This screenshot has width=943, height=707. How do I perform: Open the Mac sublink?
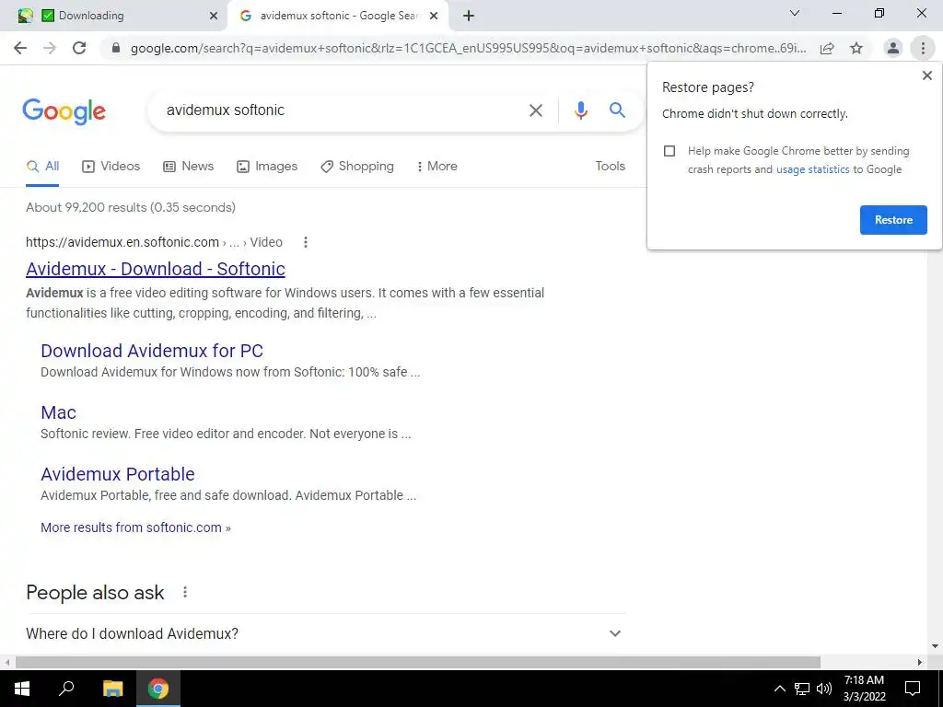coord(58,412)
